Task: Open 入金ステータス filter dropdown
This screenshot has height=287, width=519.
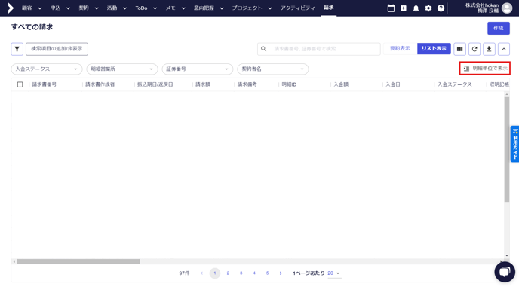Action: tap(46, 69)
